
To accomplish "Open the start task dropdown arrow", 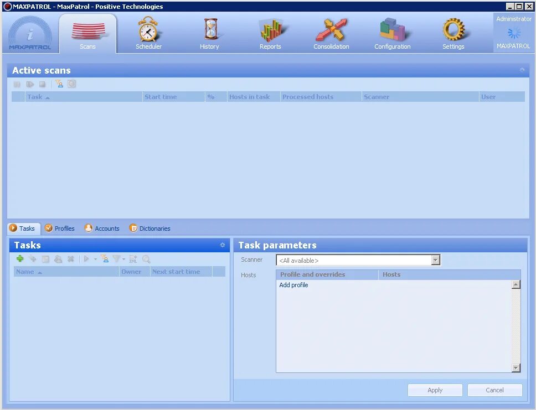I will (x=95, y=260).
